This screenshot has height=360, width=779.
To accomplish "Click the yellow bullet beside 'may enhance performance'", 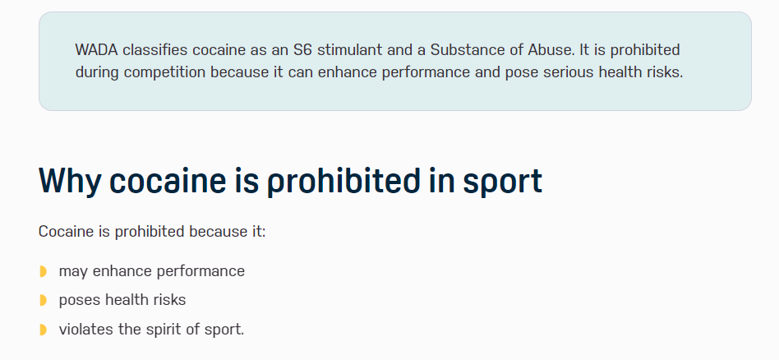I will point(44,271).
